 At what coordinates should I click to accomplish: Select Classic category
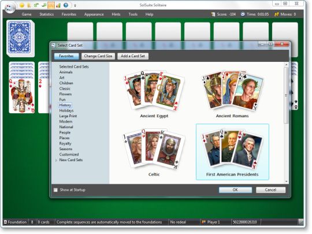click(x=65, y=89)
